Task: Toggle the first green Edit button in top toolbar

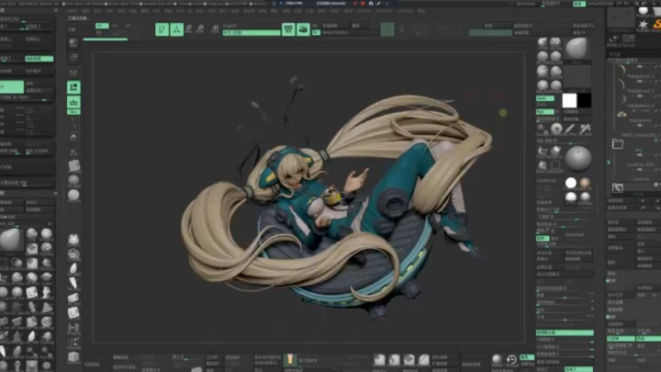Action: (x=162, y=29)
